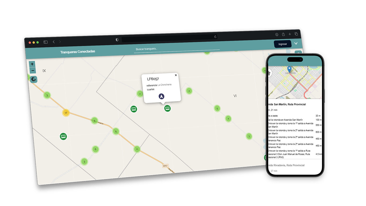
Task: Tap the '27 min' route duration on phone
Action: [x=274, y=171]
